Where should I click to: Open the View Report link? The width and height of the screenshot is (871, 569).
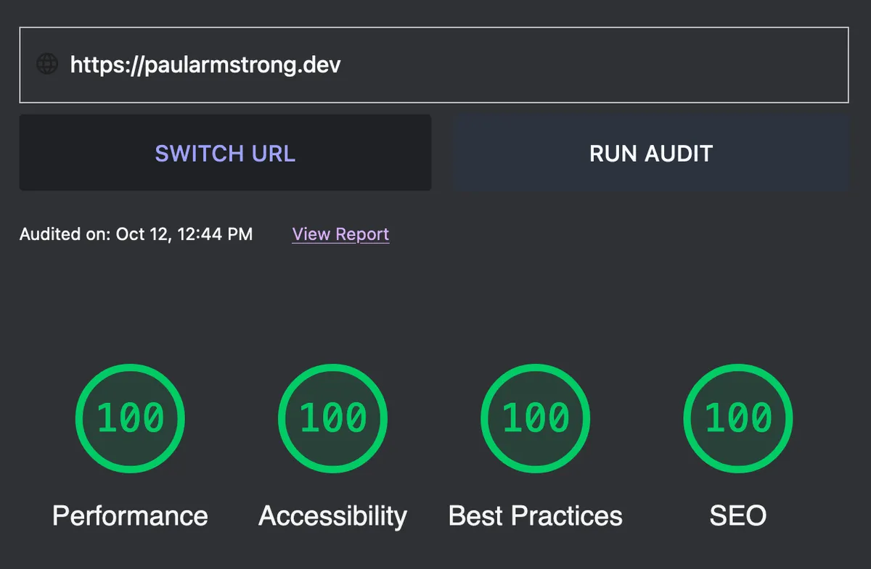coord(340,233)
